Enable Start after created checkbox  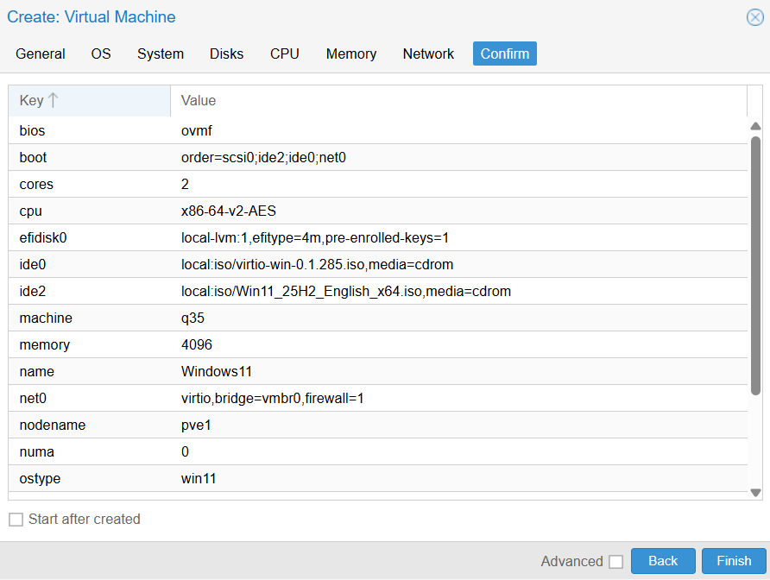point(16,520)
